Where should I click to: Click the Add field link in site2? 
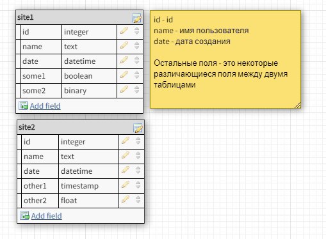(46, 216)
